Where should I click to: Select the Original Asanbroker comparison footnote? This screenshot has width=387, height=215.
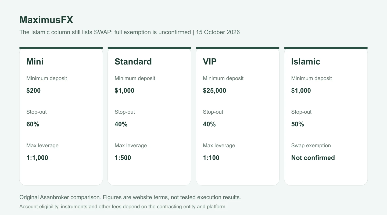pos(130,197)
